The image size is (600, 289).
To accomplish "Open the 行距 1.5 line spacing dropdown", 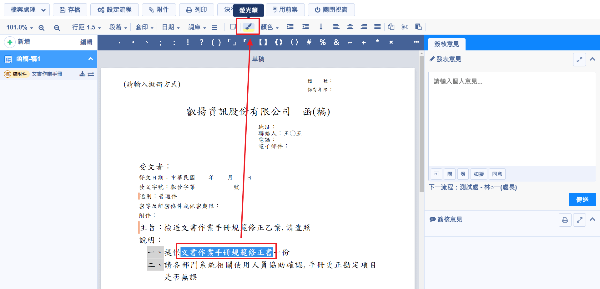I will click(x=86, y=27).
